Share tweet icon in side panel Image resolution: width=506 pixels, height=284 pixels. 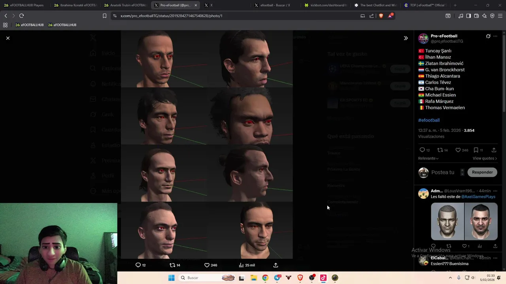(x=494, y=150)
